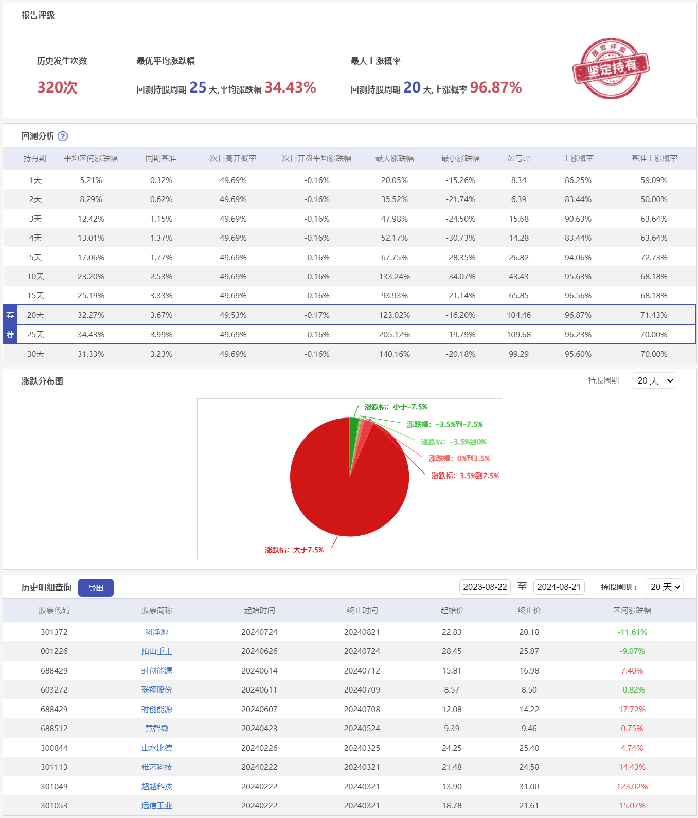The height and width of the screenshot is (818, 698).
Task: Click the 坚定持有 rating stamp
Action: click(x=611, y=68)
